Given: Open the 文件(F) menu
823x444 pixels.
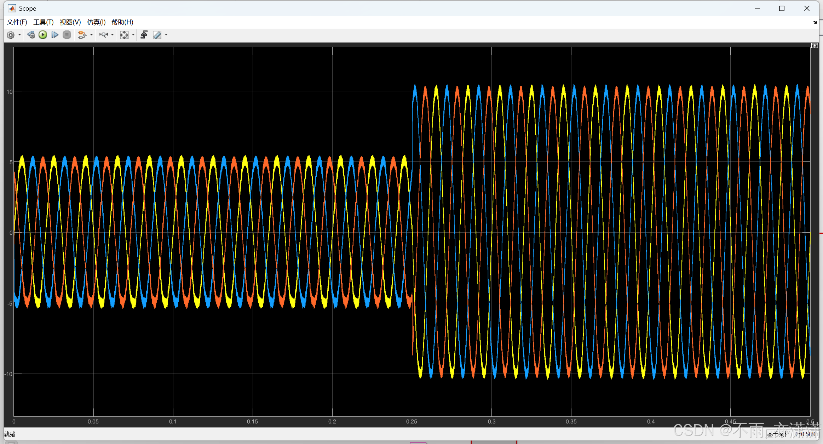Looking at the screenshot, I should click(x=17, y=22).
